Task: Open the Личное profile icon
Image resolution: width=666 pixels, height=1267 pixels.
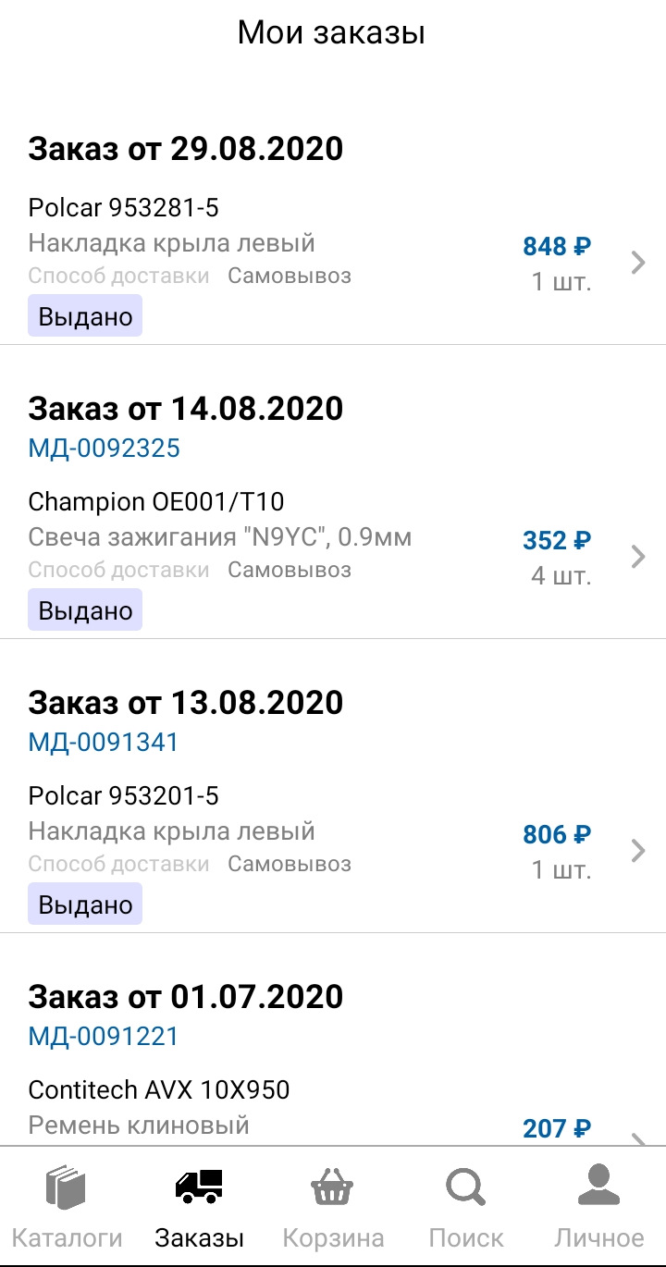Action: pyautogui.click(x=598, y=1186)
